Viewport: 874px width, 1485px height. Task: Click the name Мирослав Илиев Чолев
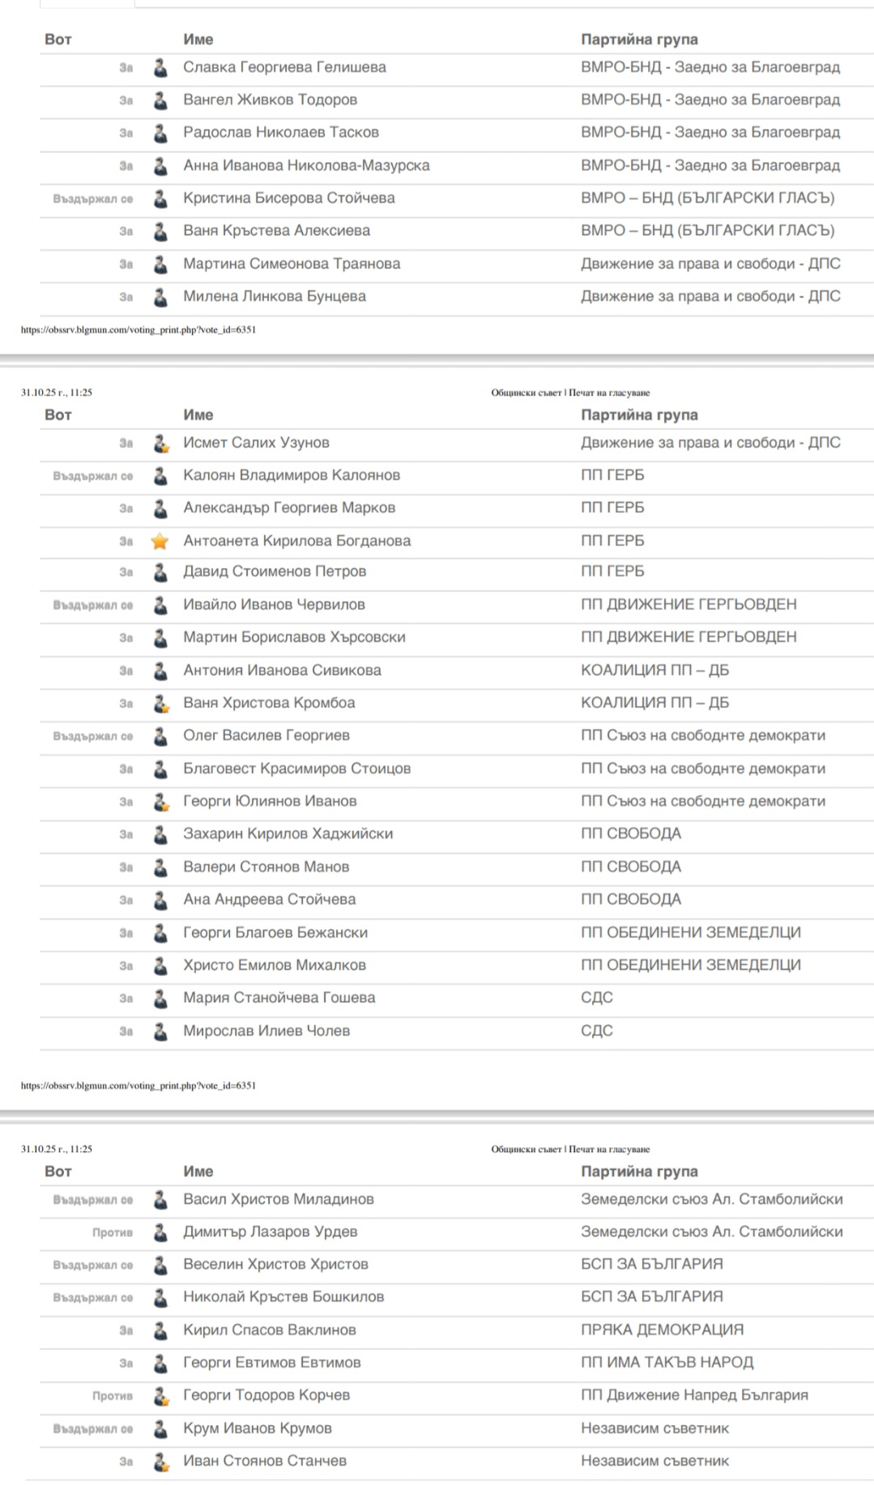(x=266, y=1031)
